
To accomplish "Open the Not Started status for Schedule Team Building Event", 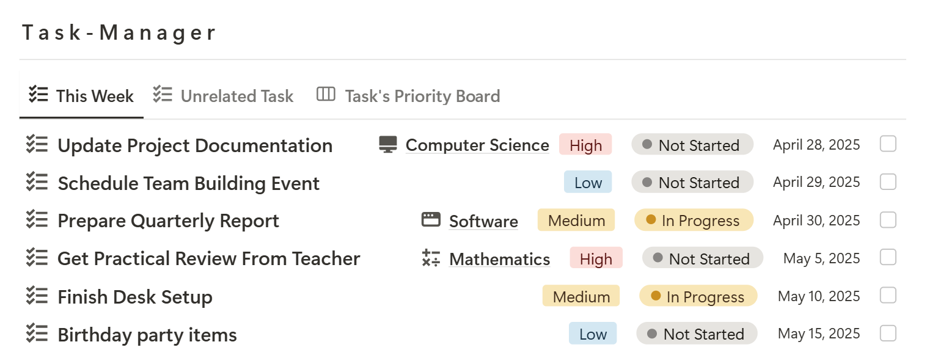I will pyautogui.click(x=692, y=183).
